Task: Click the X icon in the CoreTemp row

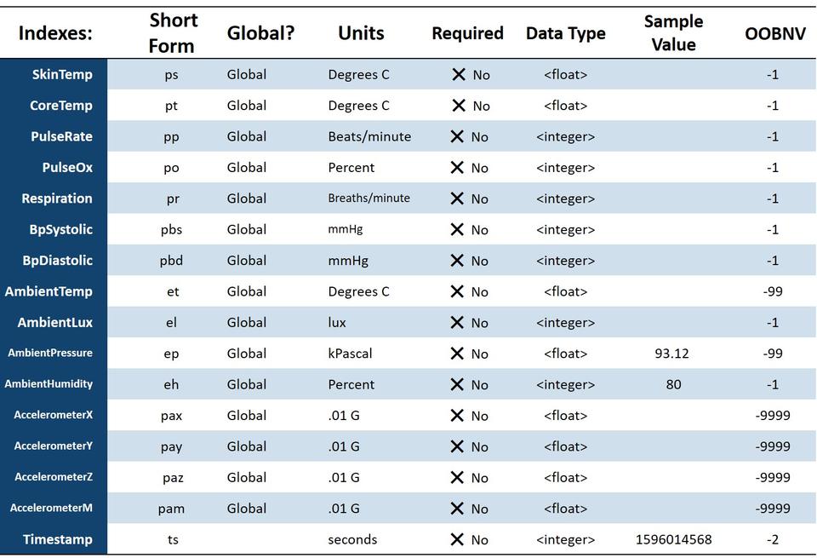Action: coord(459,106)
